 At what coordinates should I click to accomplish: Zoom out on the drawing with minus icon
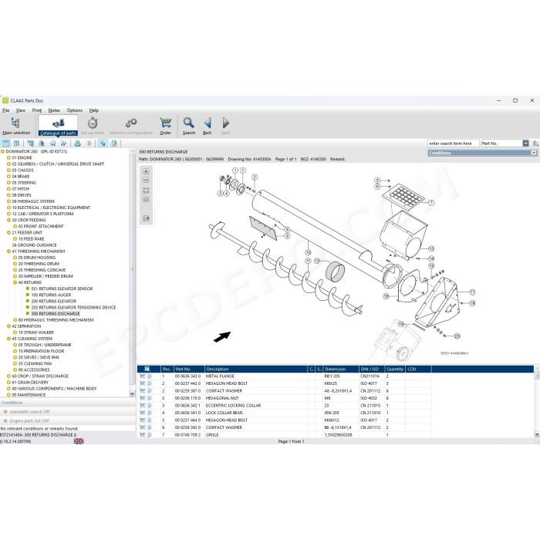146,180
